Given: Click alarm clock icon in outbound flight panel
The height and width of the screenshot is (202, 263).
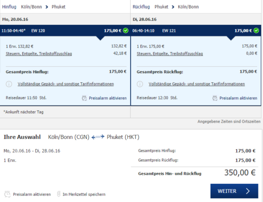Looking at the screenshot, I should (x=84, y=98).
